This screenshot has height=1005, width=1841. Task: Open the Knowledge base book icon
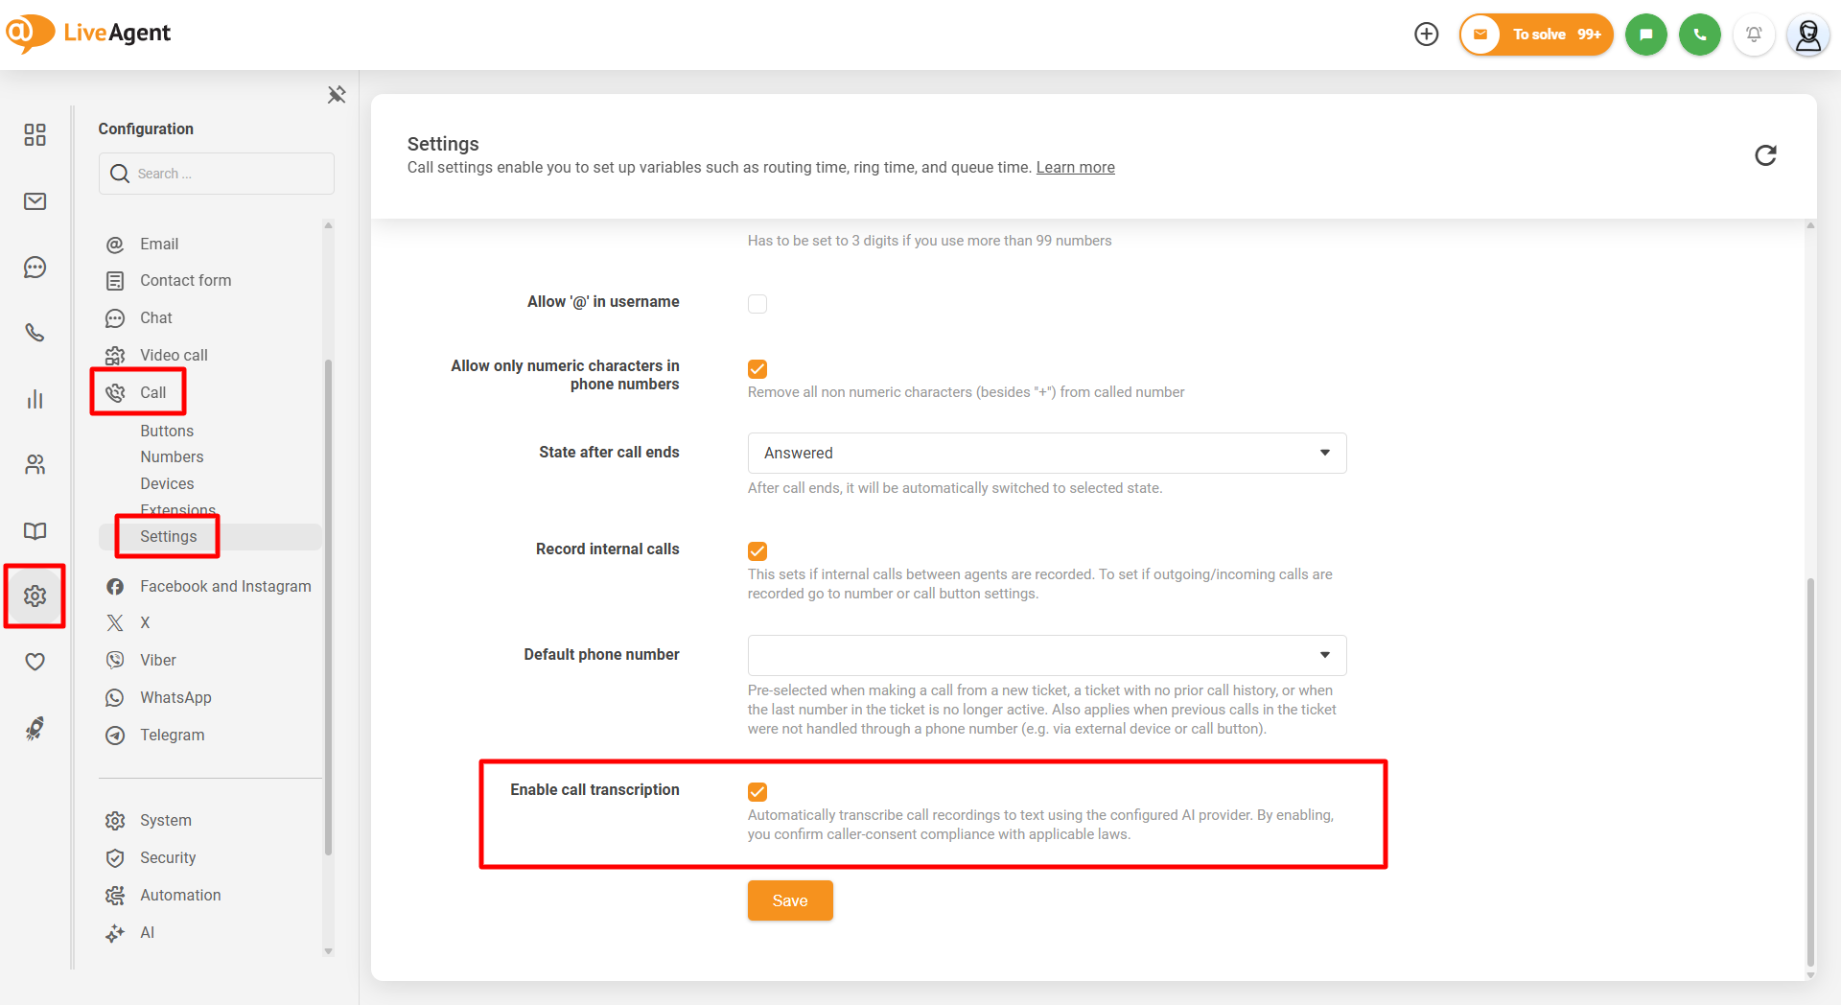coord(35,530)
